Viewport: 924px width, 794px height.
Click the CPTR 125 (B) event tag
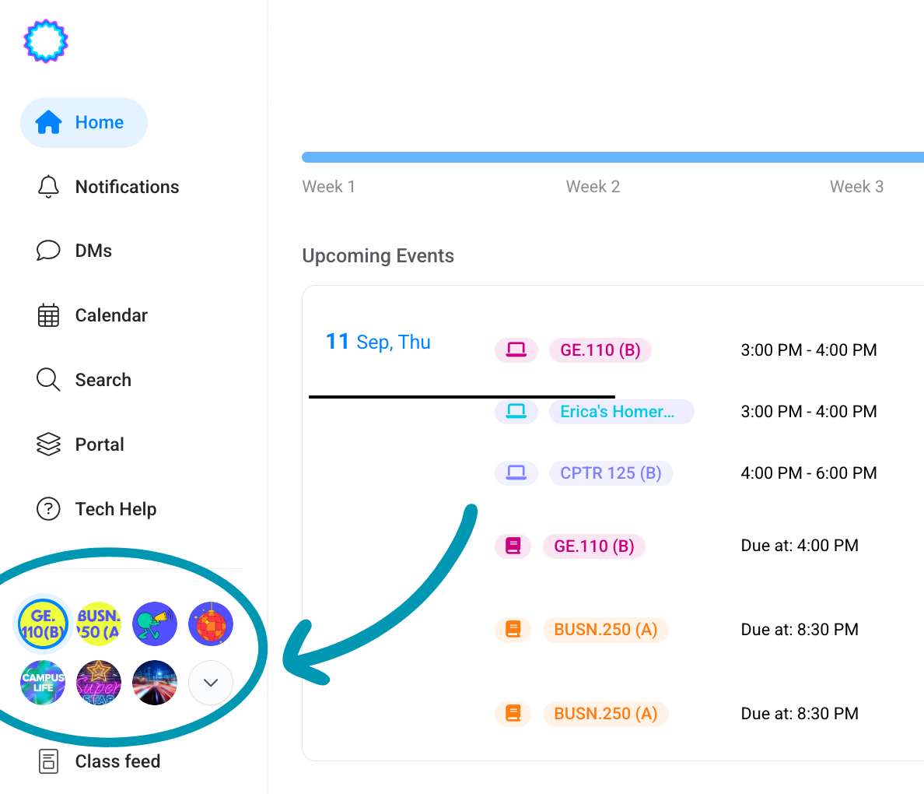611,473
